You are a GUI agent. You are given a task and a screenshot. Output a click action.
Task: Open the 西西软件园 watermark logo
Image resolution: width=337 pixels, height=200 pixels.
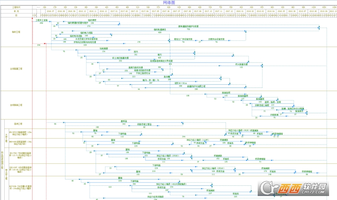point(293,188)
